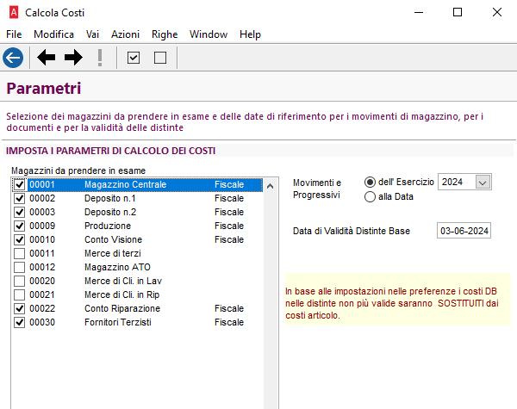This screenshot has width=517, height=409.
Task: Uncheck warehouse 00001 Magazzino Centrale
Action: click(x=20, y=184)
